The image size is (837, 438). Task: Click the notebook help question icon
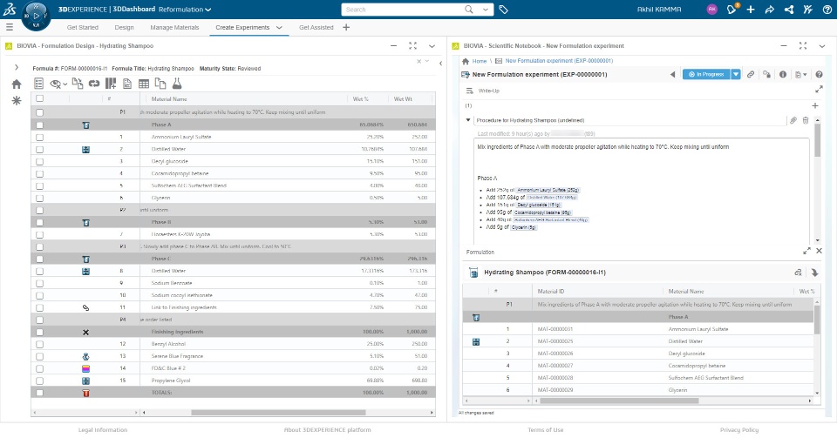tap(819, 75)
